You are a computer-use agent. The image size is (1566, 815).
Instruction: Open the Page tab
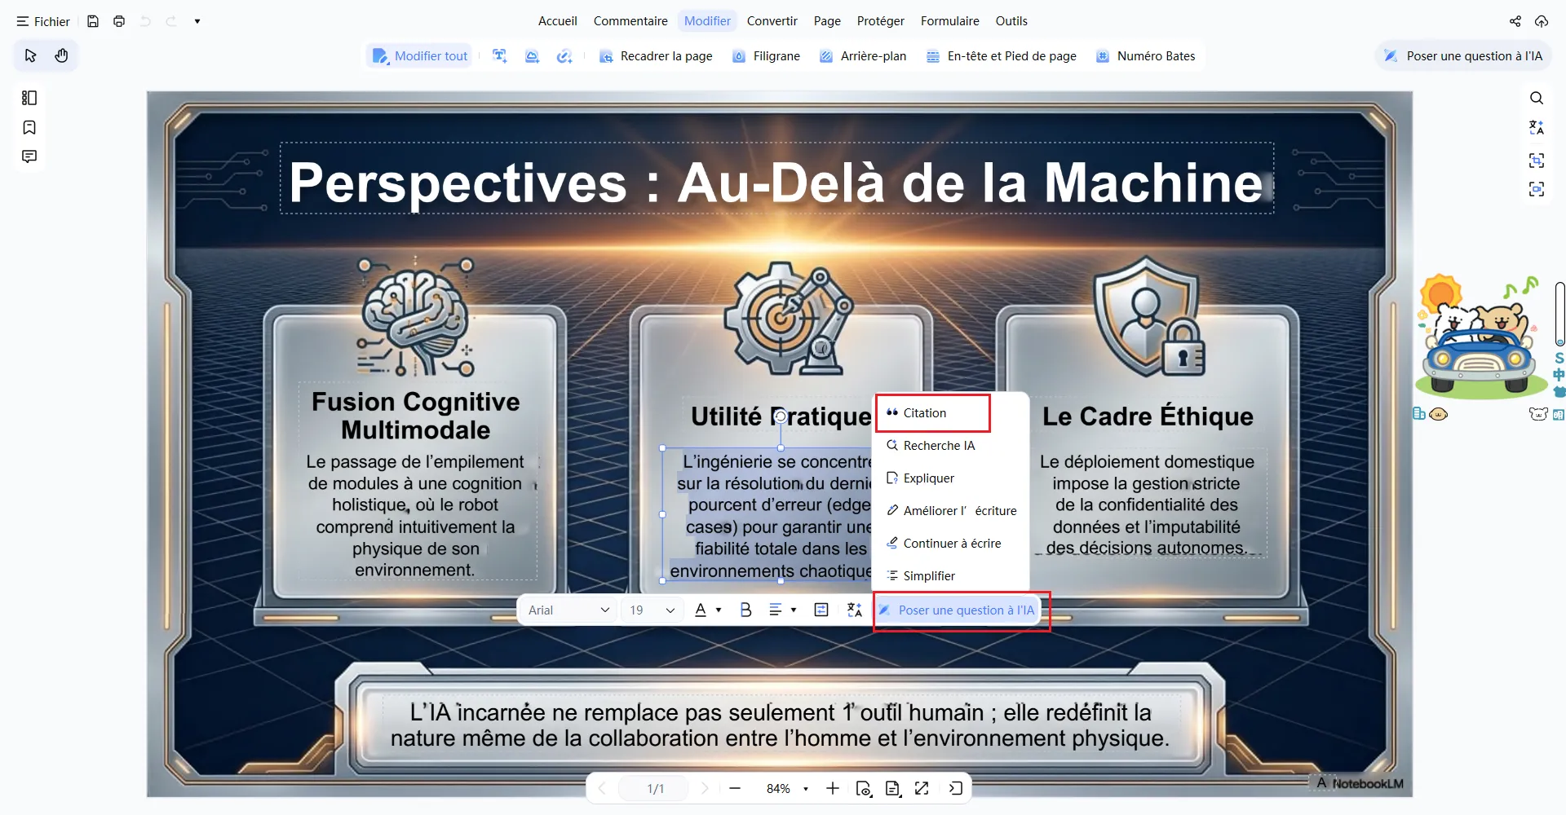click(827, 21)
